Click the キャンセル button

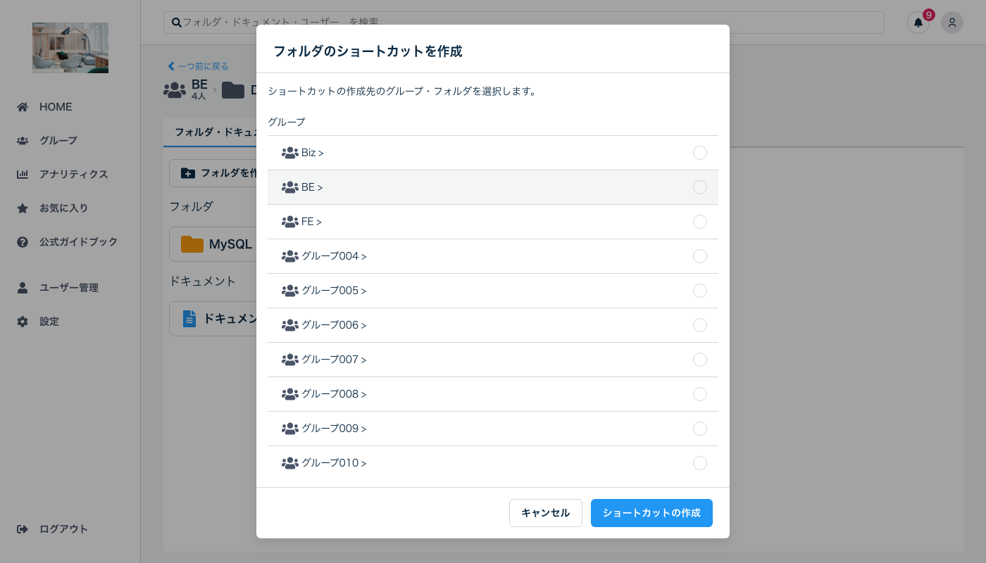(x=546, y=513)
